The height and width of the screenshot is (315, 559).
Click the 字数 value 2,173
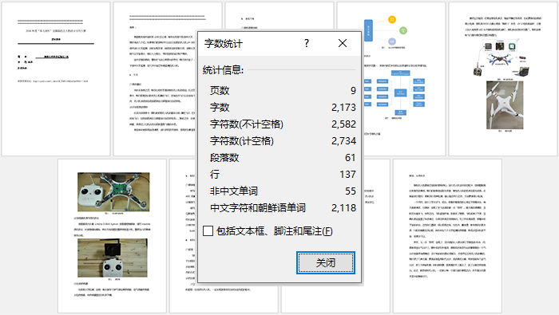(x=343, y=107)
